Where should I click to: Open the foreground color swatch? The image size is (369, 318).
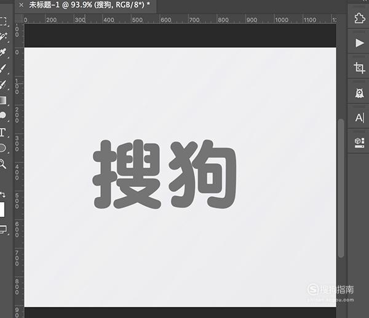click(x=2, y=210)
